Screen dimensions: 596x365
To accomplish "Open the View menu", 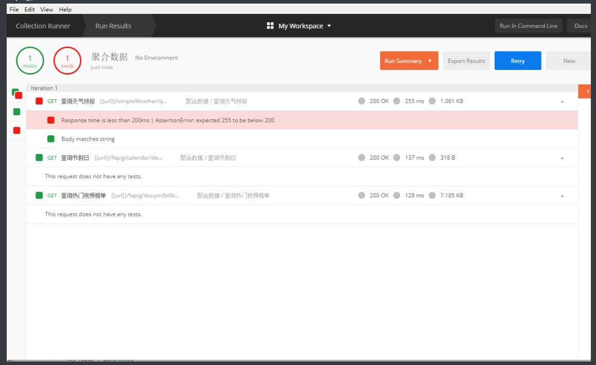I will [x=47, y=9].
